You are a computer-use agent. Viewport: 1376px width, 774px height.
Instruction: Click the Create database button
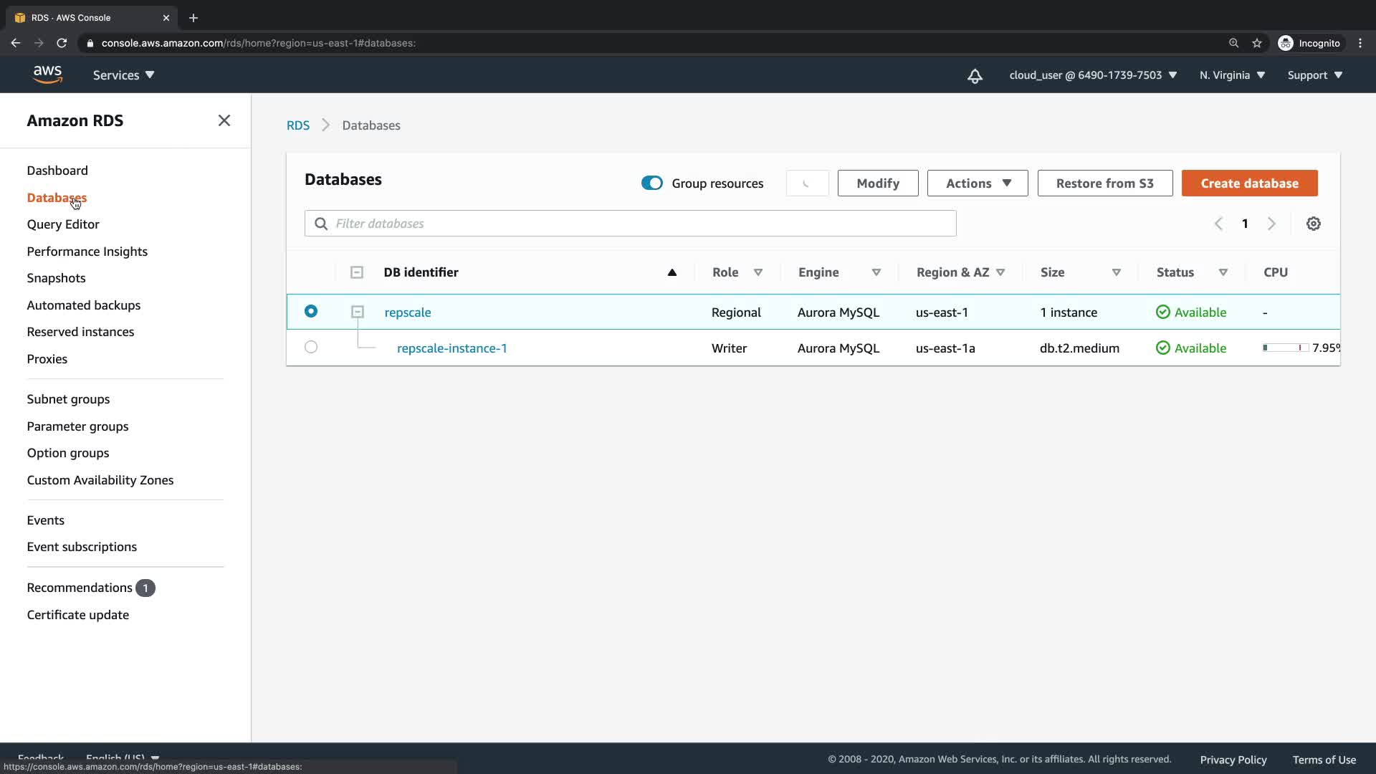1248,183
